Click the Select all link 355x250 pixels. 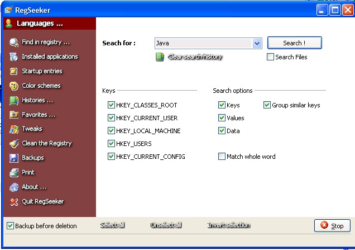point(112,225)
